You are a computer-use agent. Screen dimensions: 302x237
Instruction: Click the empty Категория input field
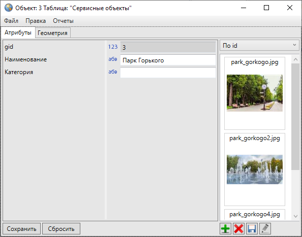pos(168,73)
